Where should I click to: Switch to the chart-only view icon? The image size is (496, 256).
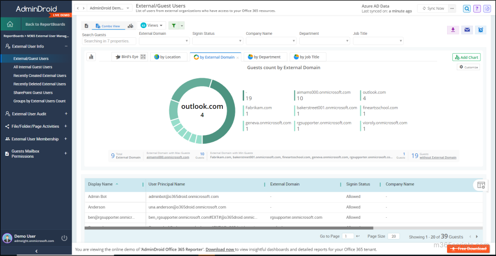pyautogui.click(x=130, y=26)
